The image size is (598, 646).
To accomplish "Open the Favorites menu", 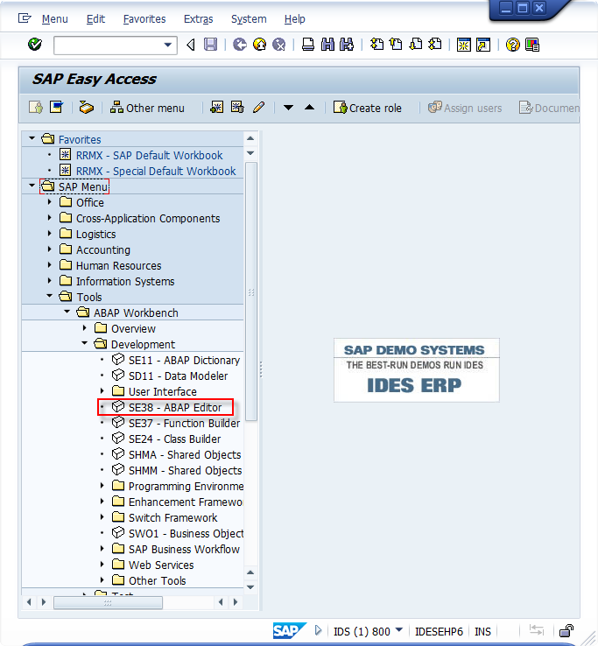I will click(144, 19).
